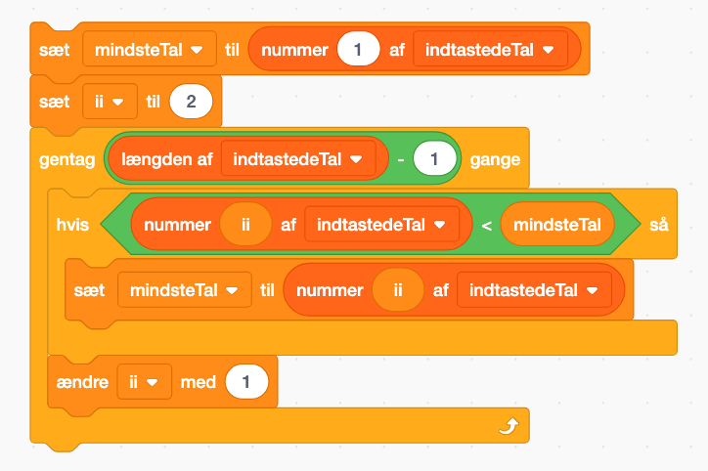This screenshot has width=708, height=471.
Task: Expand the indtastedeTal dropdown in the 'længden af' block
Action: 355,158
